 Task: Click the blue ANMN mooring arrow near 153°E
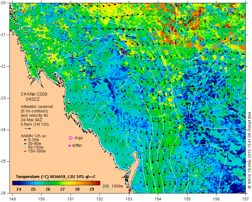pyautogui.click(x=131, y=37)
